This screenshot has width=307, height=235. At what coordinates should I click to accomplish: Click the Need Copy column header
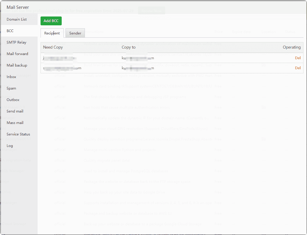click(x=53, y=47)
